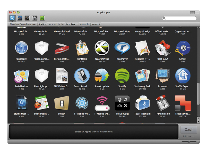Select the Paparazzi! app icon

point(21,48)
